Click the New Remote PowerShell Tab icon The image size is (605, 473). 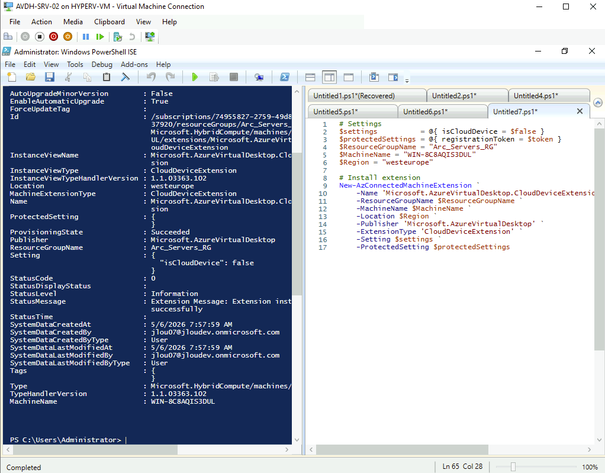tap(259, 77)
